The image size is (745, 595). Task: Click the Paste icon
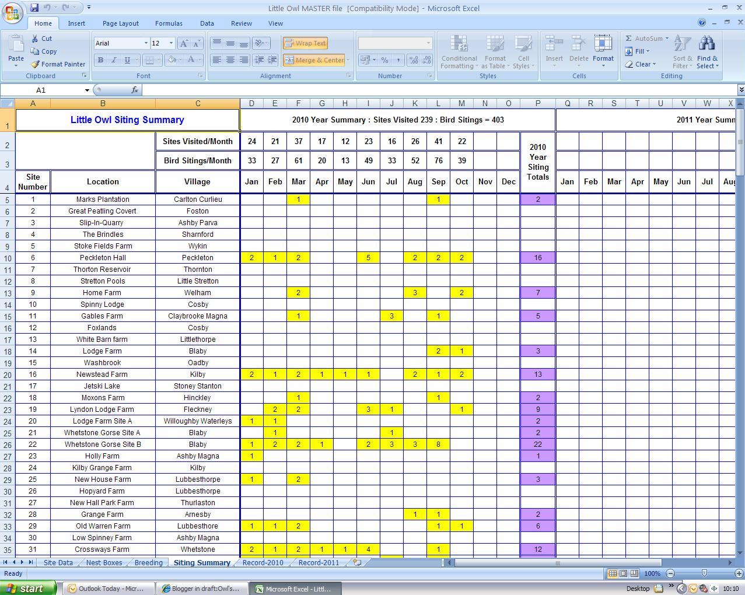15,47
